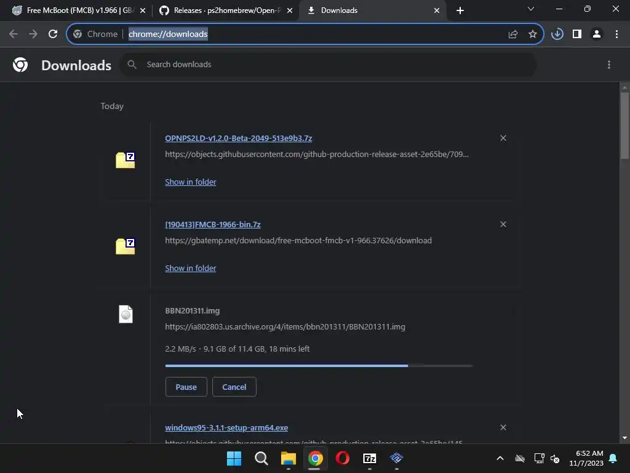Open 7-Zip from the taskbar
This screenshot has width=630, height=473.
coord(369,458)
